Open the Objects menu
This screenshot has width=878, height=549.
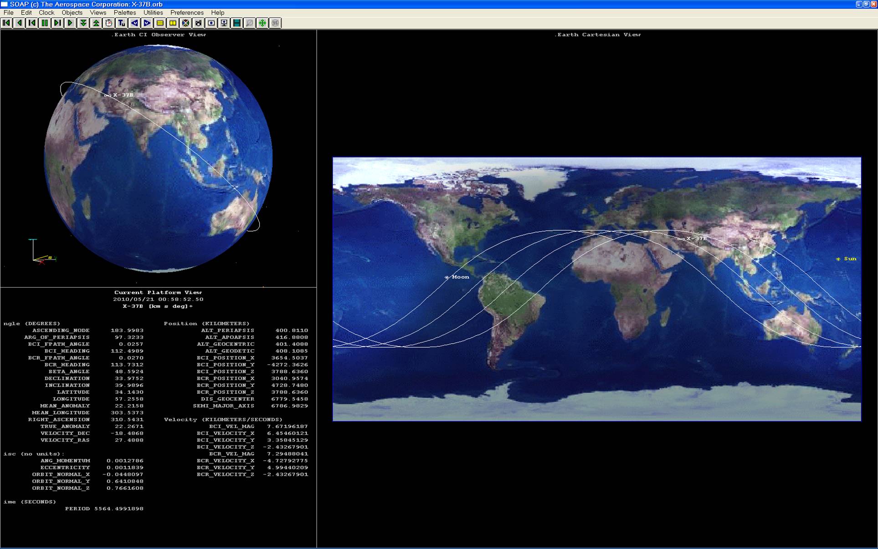[72, 13]
